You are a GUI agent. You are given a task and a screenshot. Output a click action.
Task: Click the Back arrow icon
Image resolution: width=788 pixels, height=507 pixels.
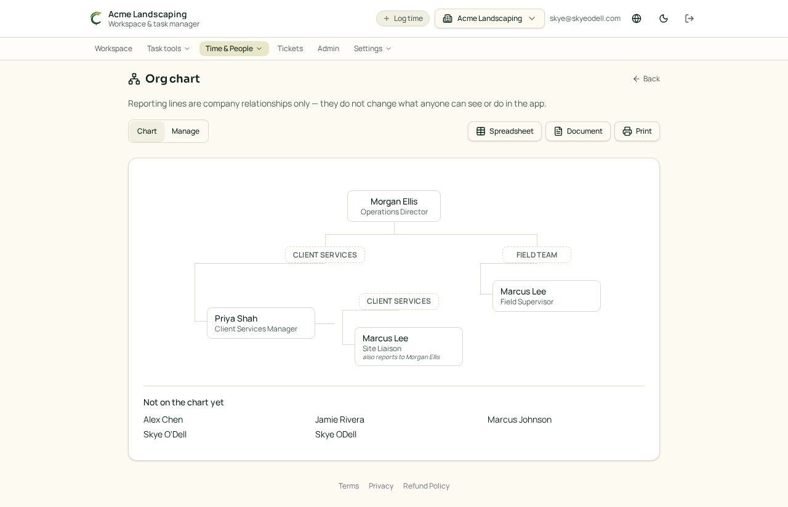click(x=637, y=79)
